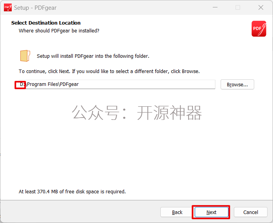Click the 'Select Destination Location' heading

[46, 23]
